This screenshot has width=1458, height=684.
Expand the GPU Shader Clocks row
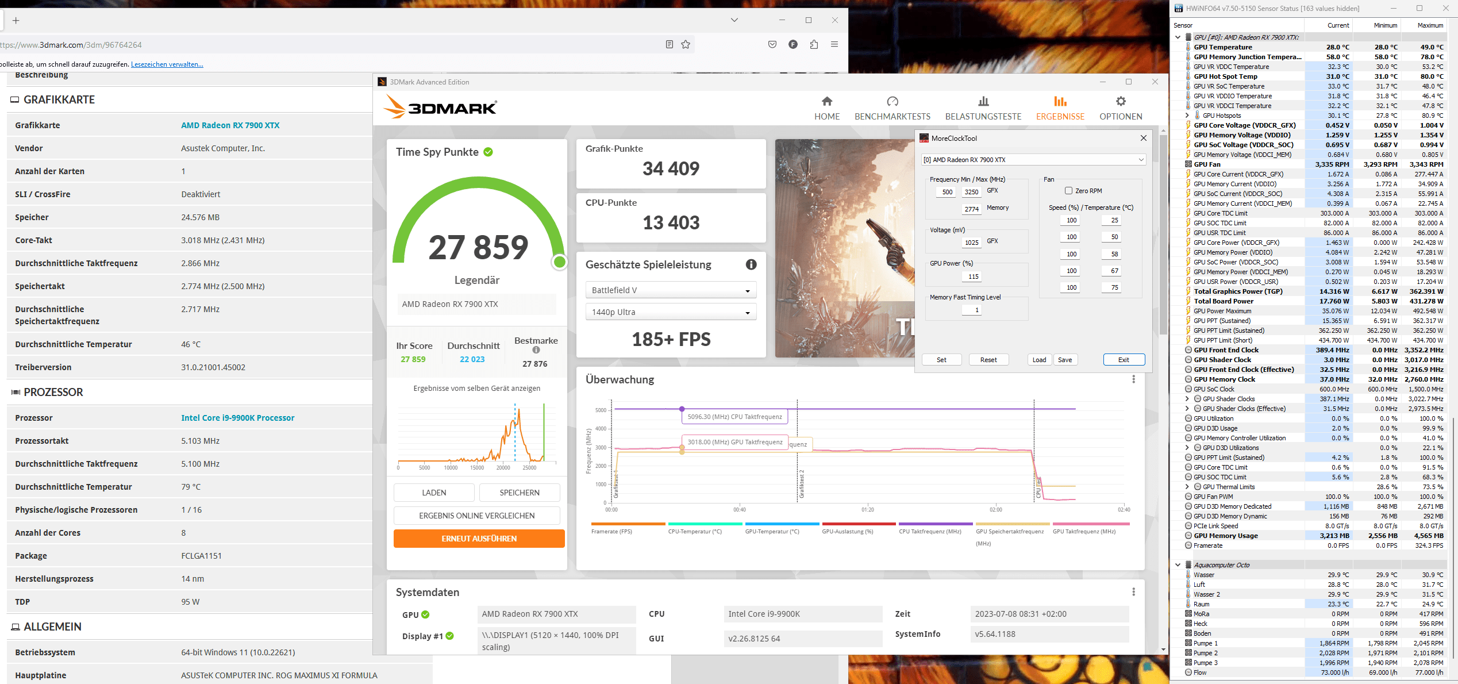1187,399
